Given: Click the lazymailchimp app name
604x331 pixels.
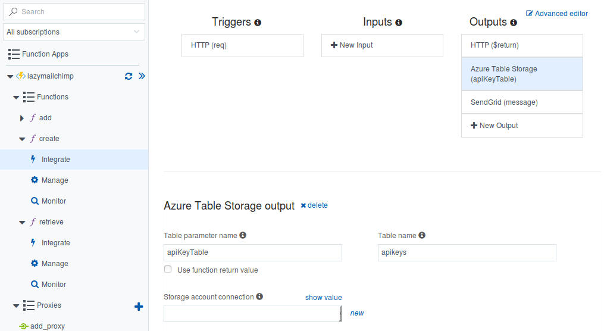Looking at the screenshot, I should pyautogui.click(x=51, y=76).
